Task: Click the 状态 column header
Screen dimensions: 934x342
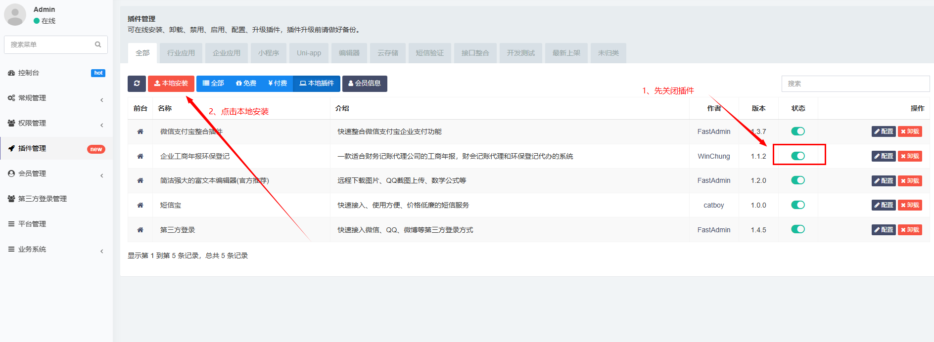Action: point(798,108)
